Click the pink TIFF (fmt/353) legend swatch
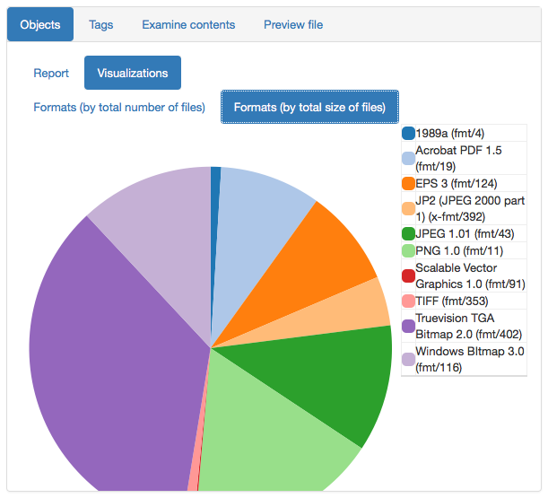Image resolution: width=548 pixels, height=498 pixels. coord(408,301)
